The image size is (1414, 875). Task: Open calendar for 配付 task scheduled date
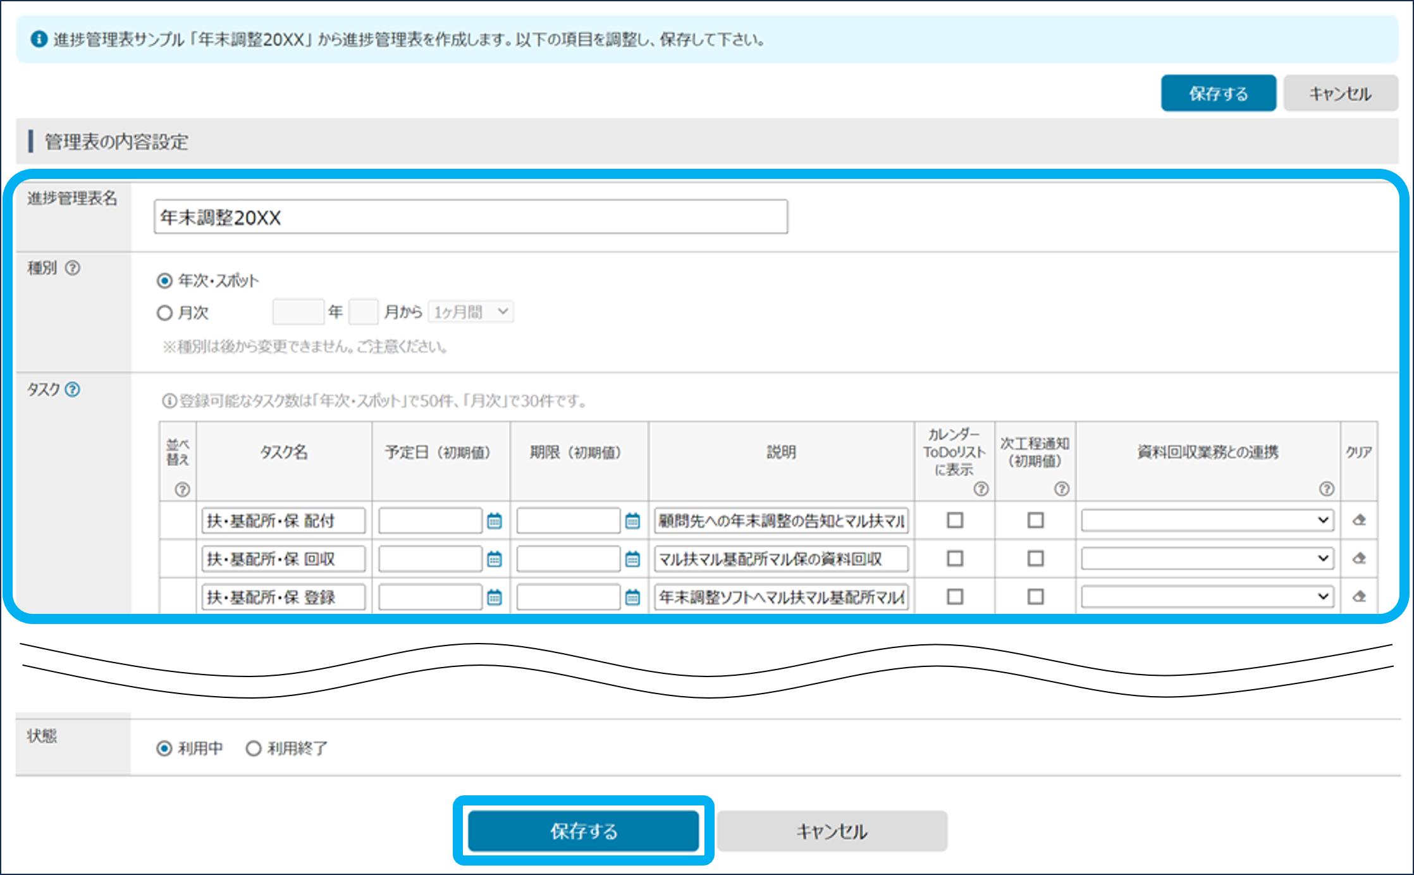495,521
